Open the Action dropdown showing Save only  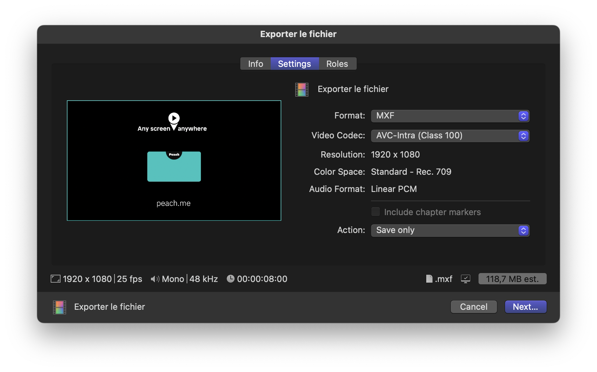(450, 230)
